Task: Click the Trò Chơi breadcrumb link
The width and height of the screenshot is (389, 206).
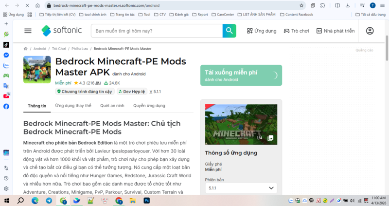Action: coord(59,49)
